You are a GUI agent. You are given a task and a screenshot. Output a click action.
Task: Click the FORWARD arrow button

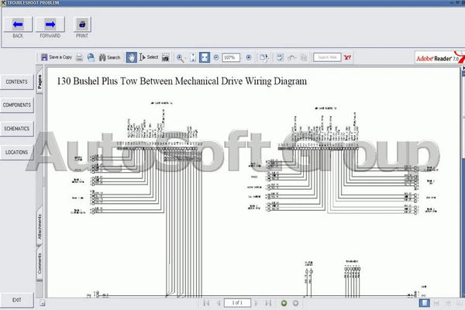[50, 24]
